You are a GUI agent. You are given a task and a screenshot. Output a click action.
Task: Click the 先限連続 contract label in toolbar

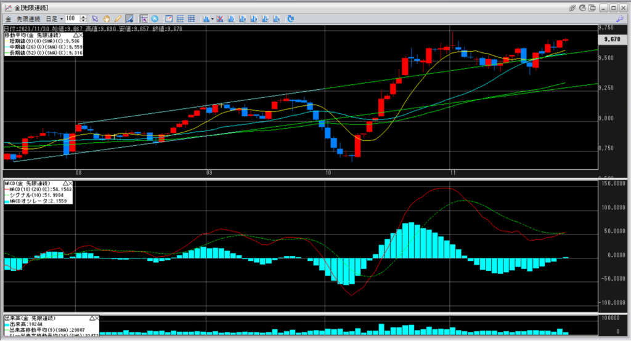tap(28, 19)
